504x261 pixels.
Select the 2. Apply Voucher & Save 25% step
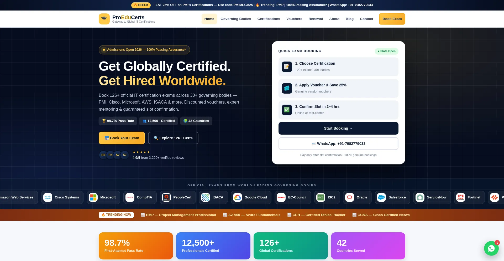pos(338,88)
